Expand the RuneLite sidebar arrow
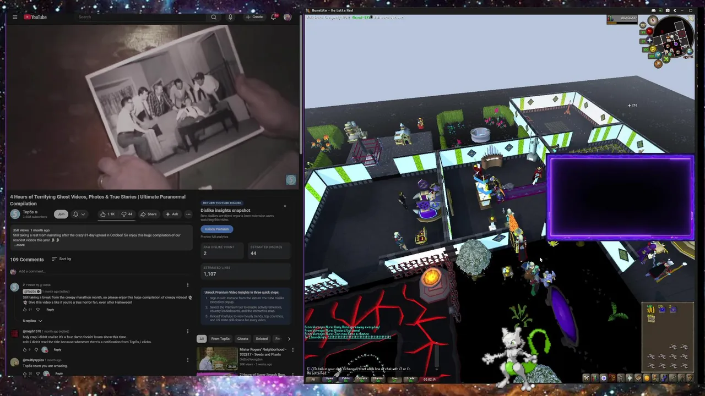Image resolution: width=705 pixels, height=396 pixels. [675, 10]
